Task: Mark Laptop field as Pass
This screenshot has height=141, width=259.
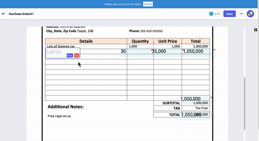Action: [70, 55]
